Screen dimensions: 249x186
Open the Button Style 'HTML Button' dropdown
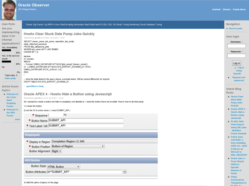click(x=63, y=167)
